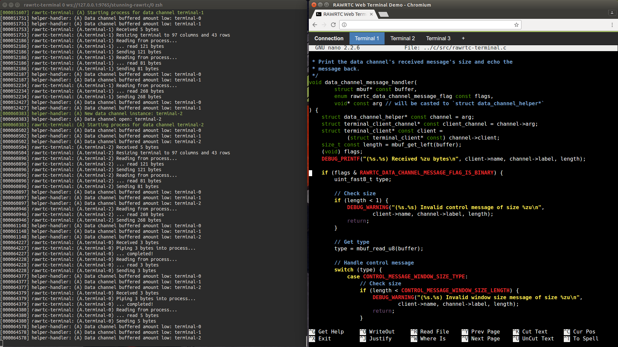618x347 pixels.
Task: Reload the page in Chromium
Action: (333, 25)
